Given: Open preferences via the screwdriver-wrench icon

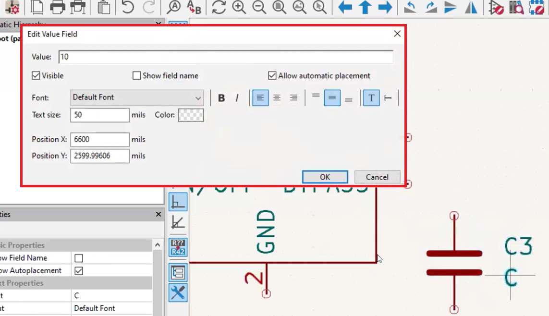Looking at the screenshot, I should (x=178, y=293).
